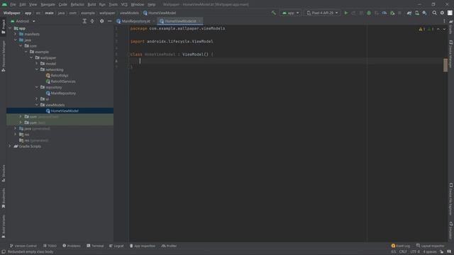Screen dimensions: 454x255
Task: Click Sync Project with Gradle Files icon
Action: [x=409, y=13]
